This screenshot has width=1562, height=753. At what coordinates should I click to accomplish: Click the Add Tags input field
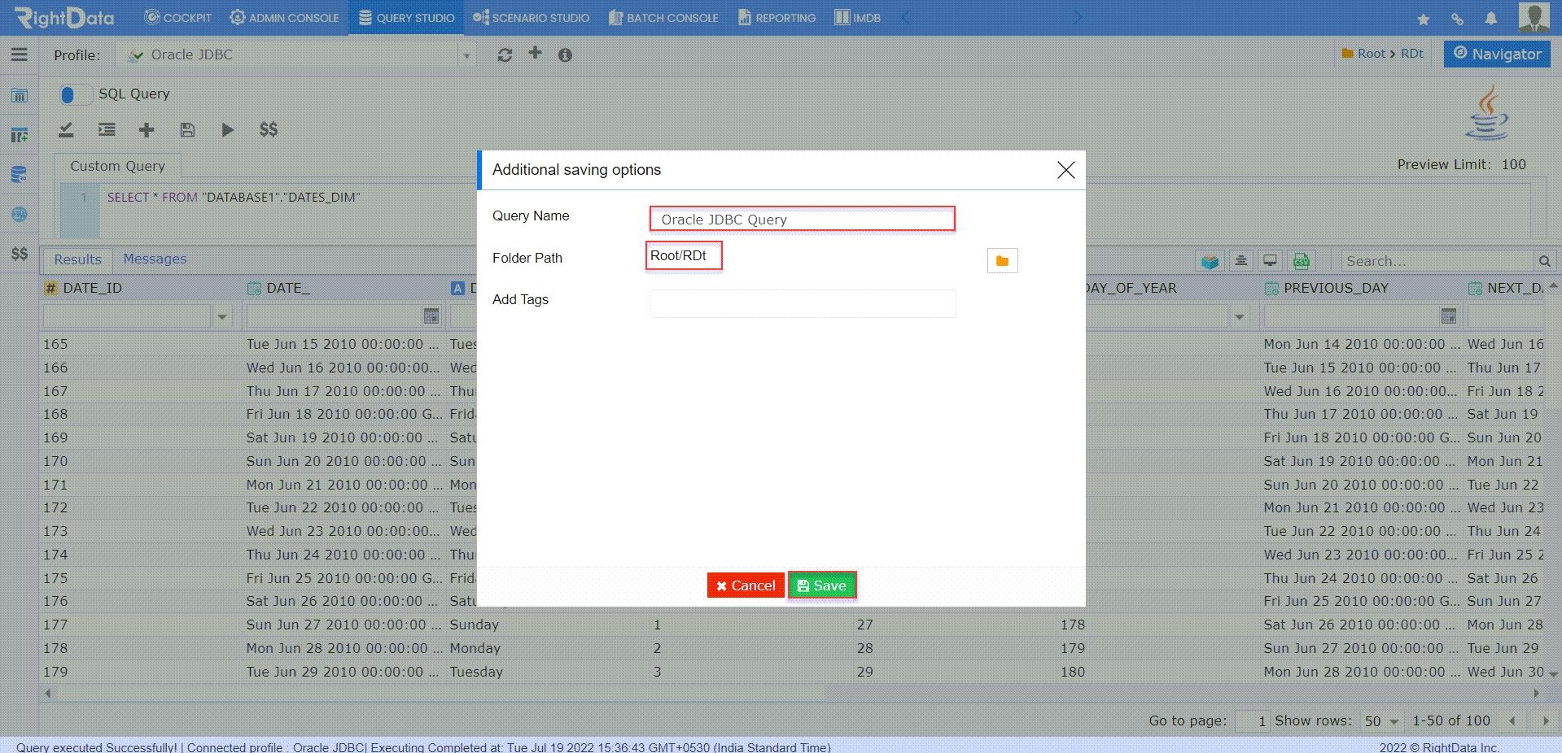coord(803,303)
